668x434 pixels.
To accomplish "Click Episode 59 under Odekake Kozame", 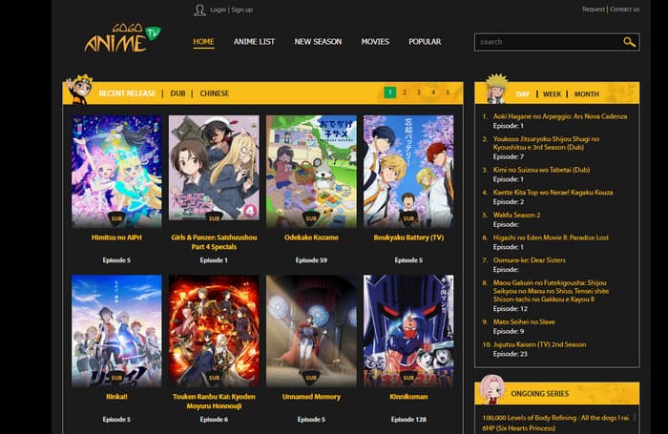I will tap(311, 259).
